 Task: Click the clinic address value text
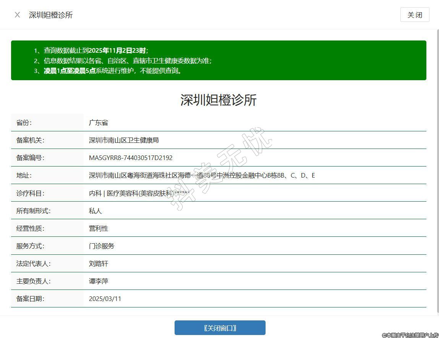[202, 175]
